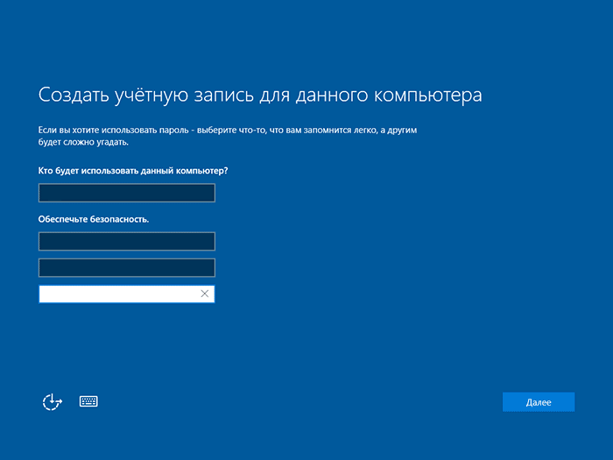Click the username field below "Кто будет использовать"
Image resolution: width=613 pixels, height=460 pixels.
click(127, 193)
